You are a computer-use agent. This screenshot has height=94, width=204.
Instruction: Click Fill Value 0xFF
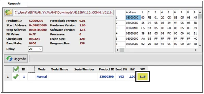click(x=32, y=34)
